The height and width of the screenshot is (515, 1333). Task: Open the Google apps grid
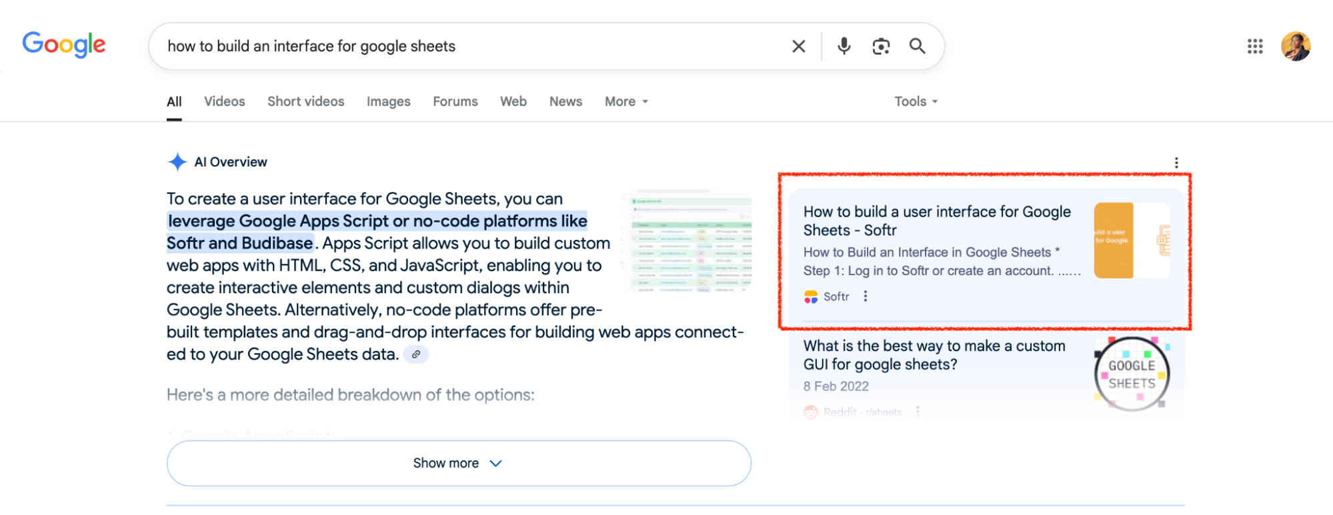(x=1255, y=46)
